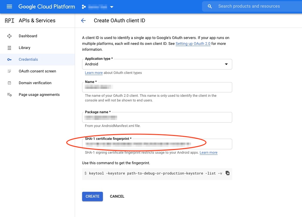Open Domain verification in the sidebar

[35, 83]
